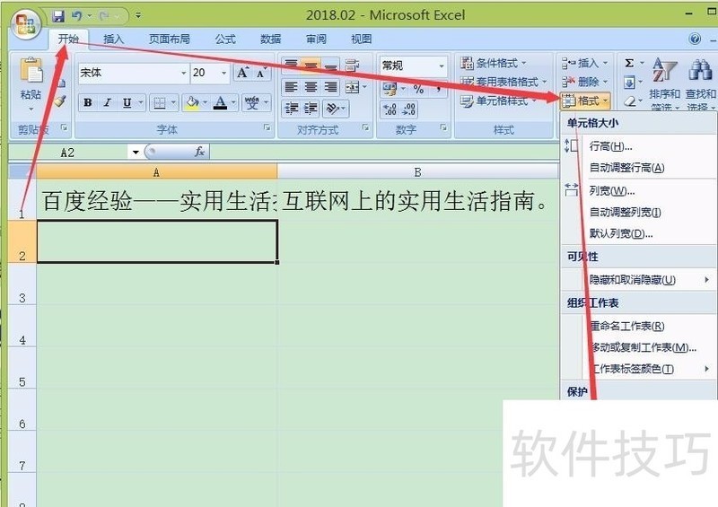
Task: Switch to the 页面布局 tab
Action: pos(169,39)
